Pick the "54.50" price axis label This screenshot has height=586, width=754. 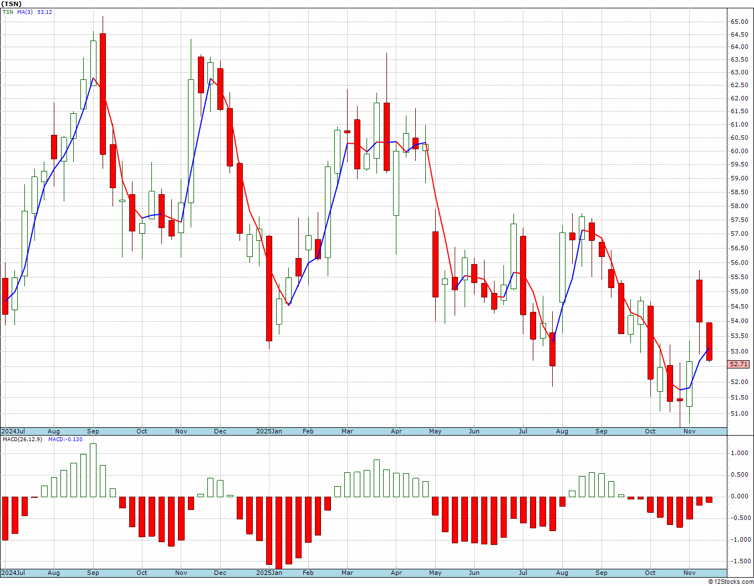(x=738, y=306)
